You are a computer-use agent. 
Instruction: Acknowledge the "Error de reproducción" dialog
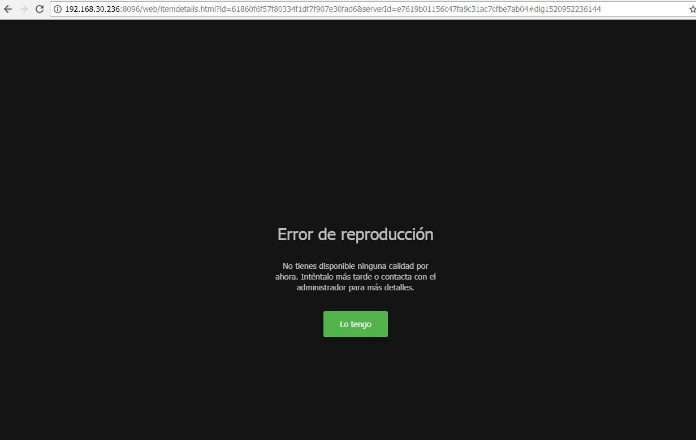pyautogui.click(x=355, y=324)
